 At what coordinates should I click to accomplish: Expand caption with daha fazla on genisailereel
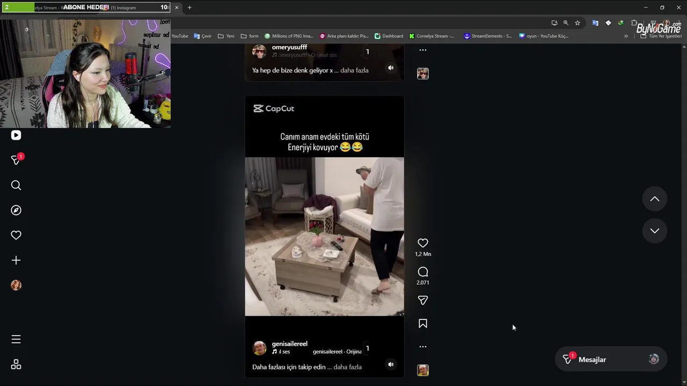pos(347,367)
